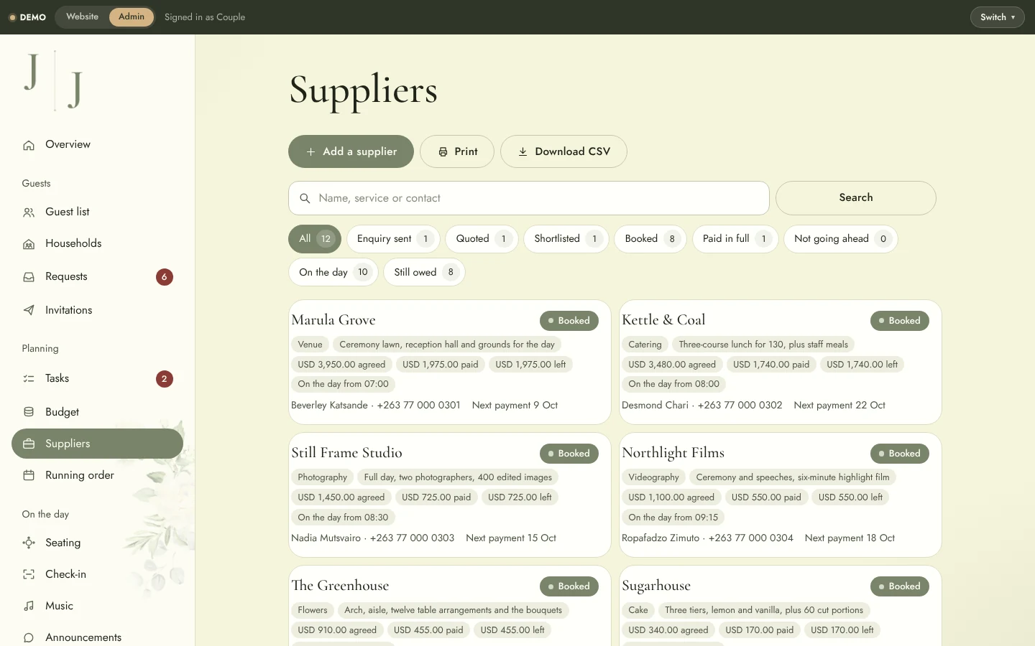Open the Still Frame Studio supplier

tap(450, 495)
